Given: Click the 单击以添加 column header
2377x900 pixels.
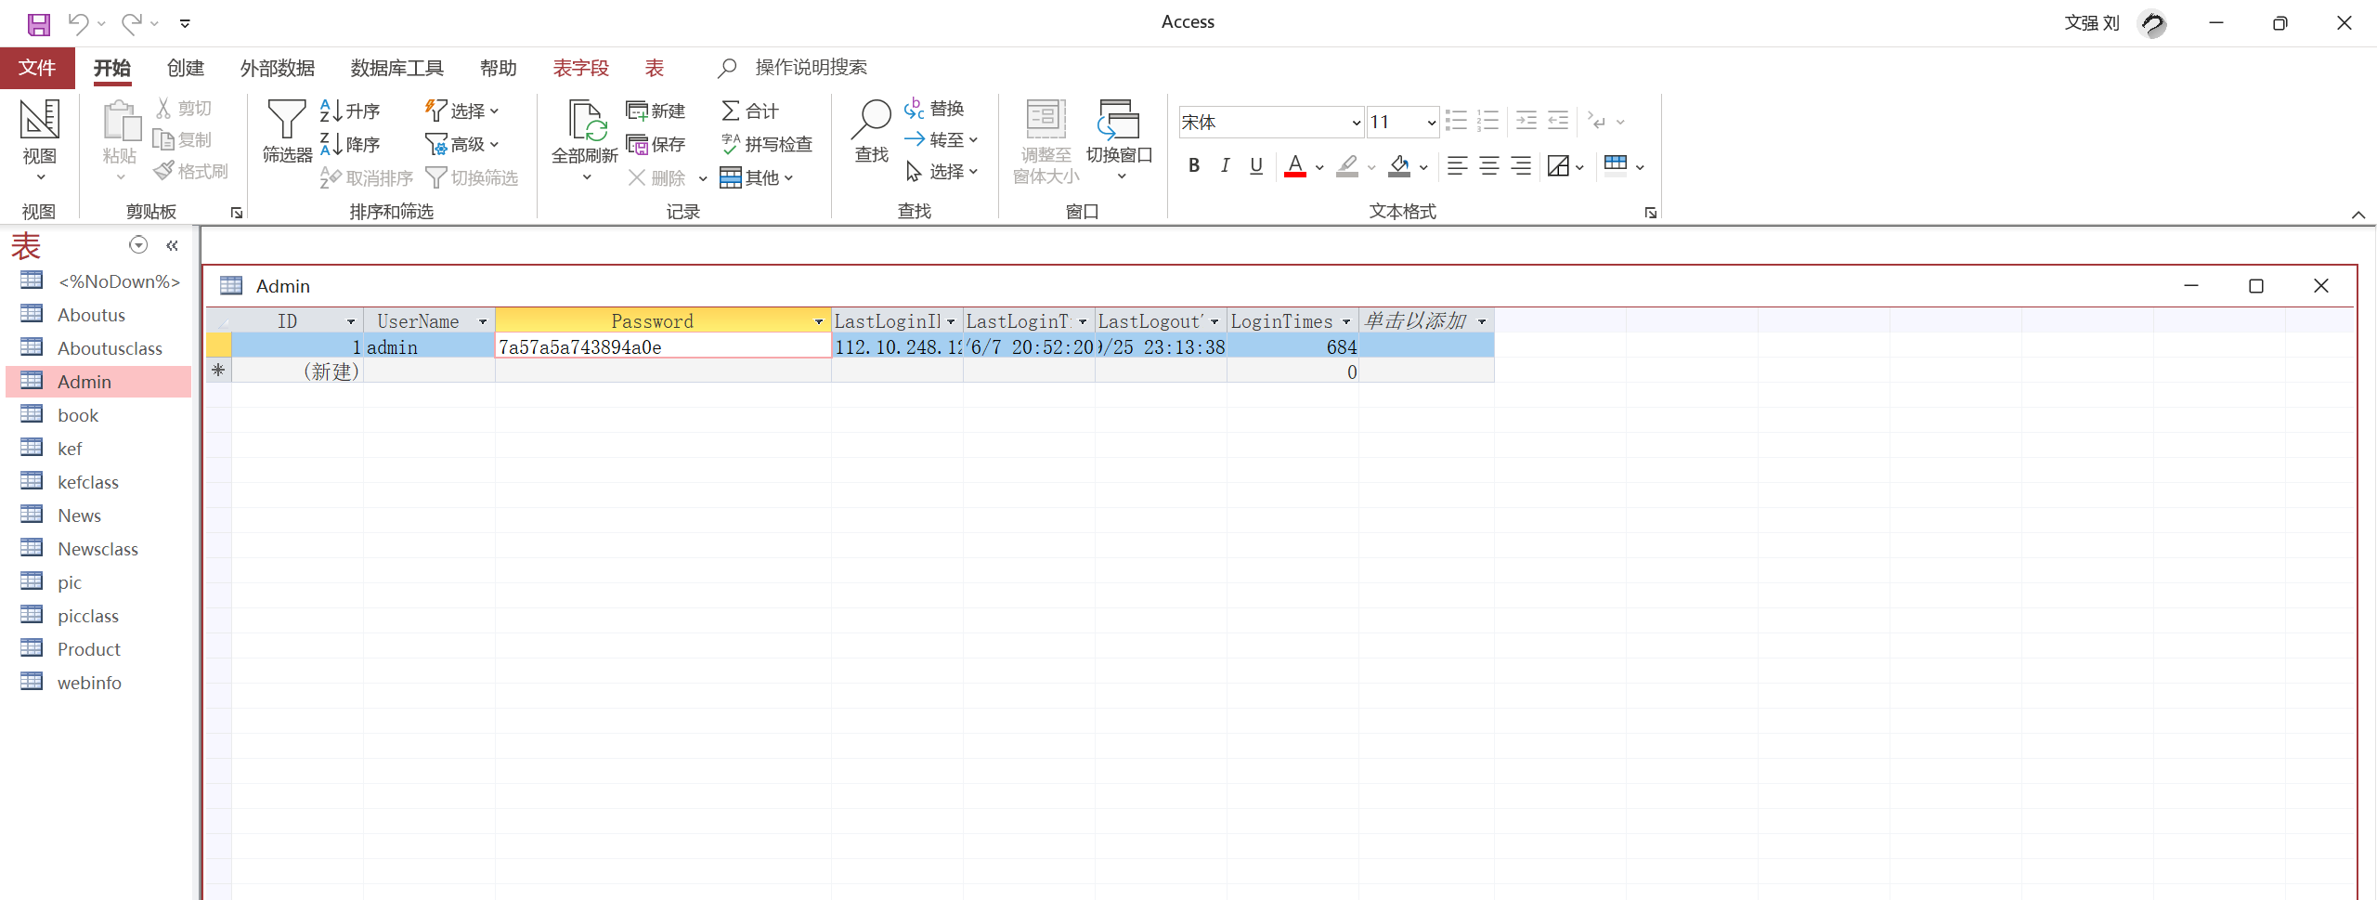Looking at the screenshot, I should click(1426, 320).
